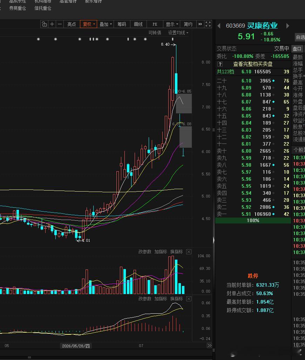Image resolution: width=305 pixels, height=360 pixels.
Task: Click the 二十 level price 6.10 row
Action: pos(253,81)
